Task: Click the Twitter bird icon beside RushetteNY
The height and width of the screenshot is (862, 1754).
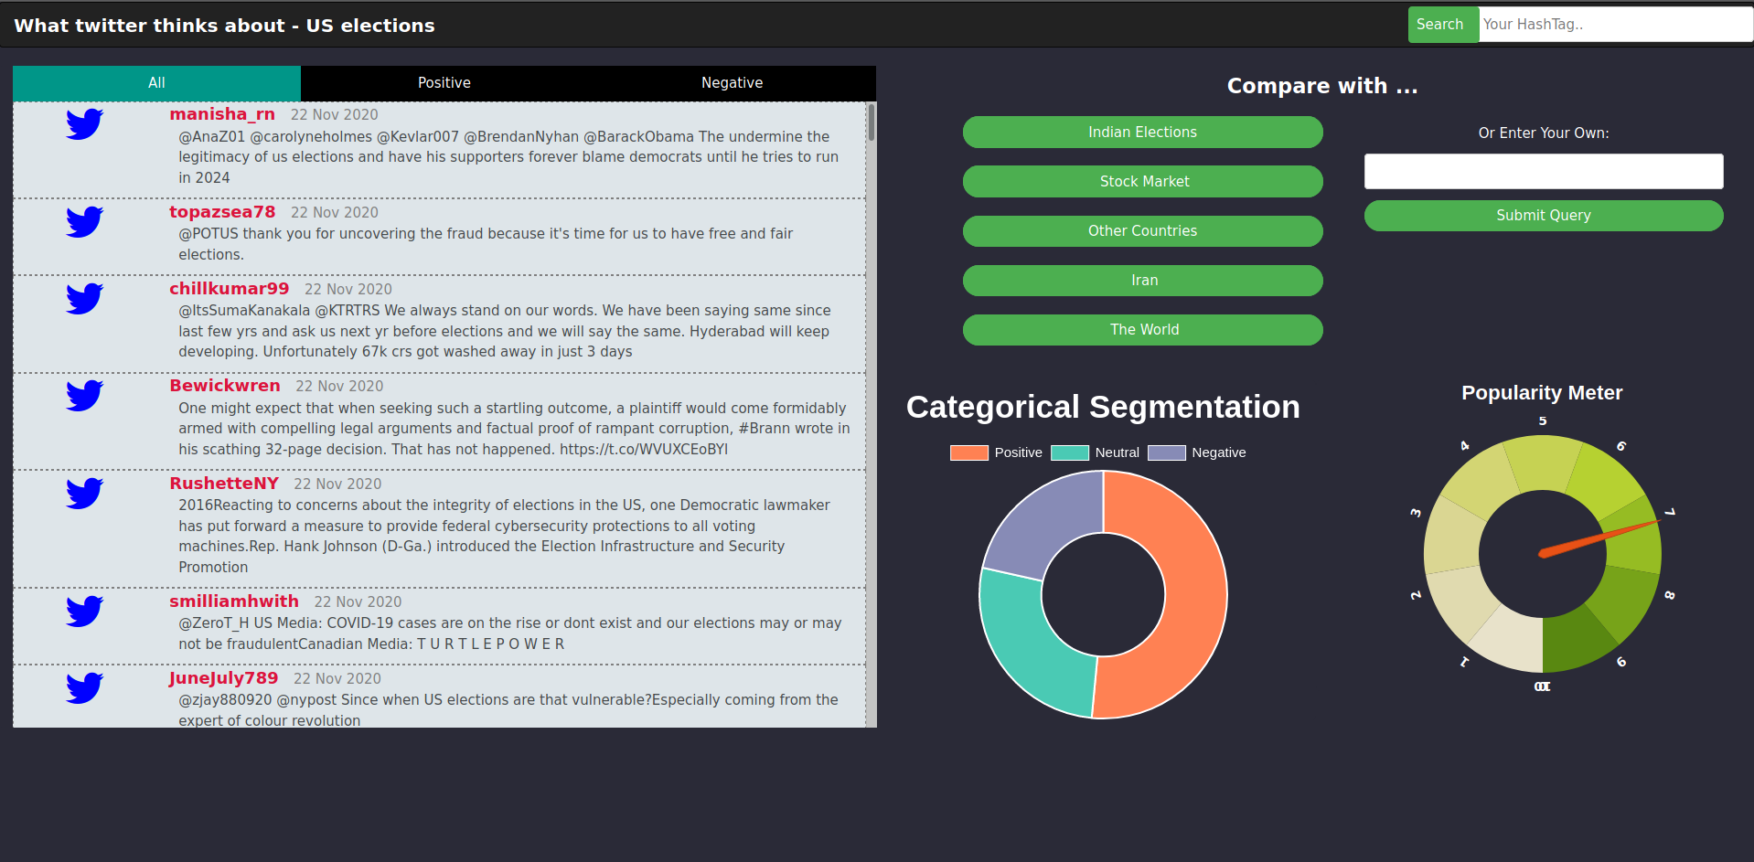Action: (84, 493)
